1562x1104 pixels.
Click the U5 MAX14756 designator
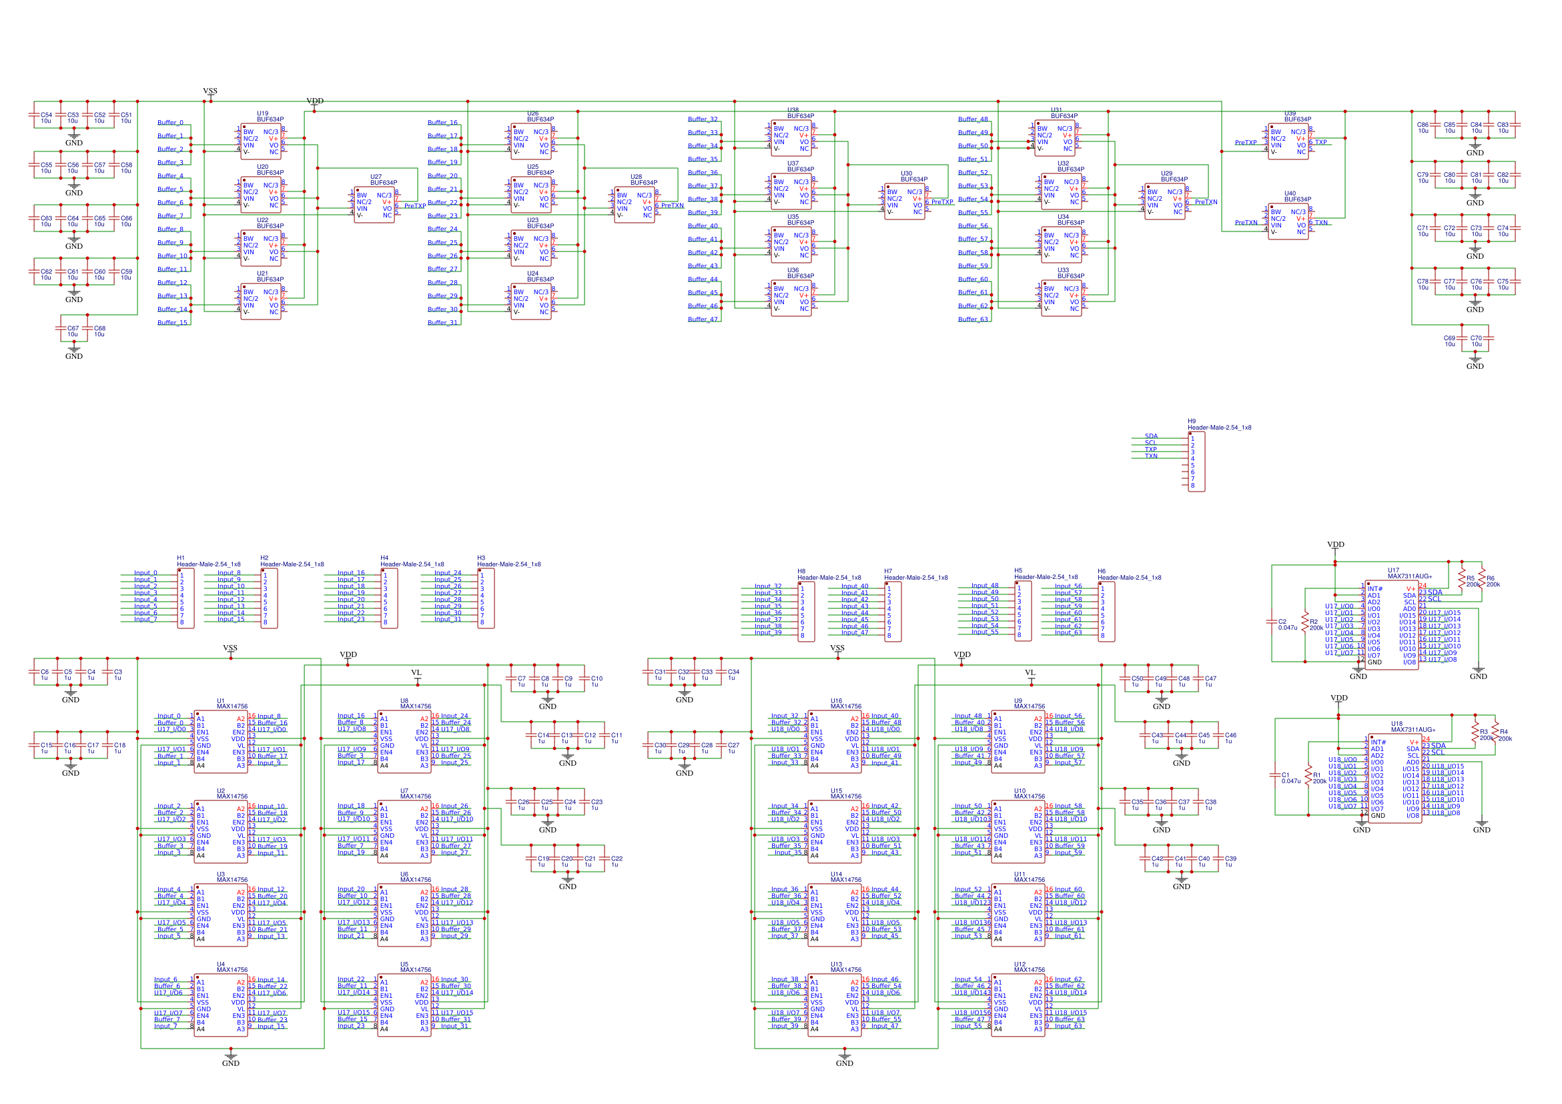[x=416, y=967]
